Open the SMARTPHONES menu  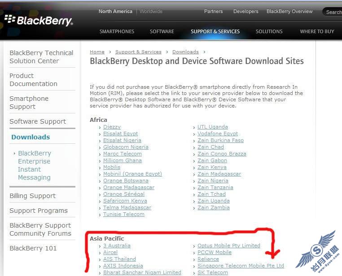point(117,31)
